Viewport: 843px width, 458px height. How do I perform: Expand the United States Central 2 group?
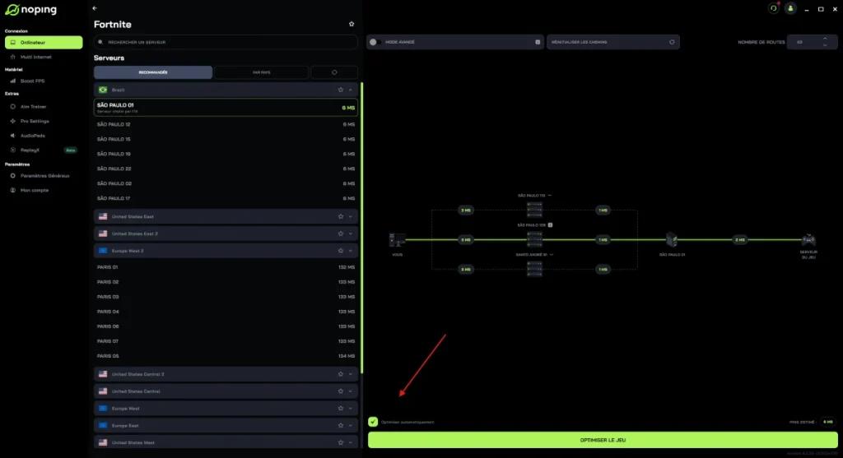351,374
